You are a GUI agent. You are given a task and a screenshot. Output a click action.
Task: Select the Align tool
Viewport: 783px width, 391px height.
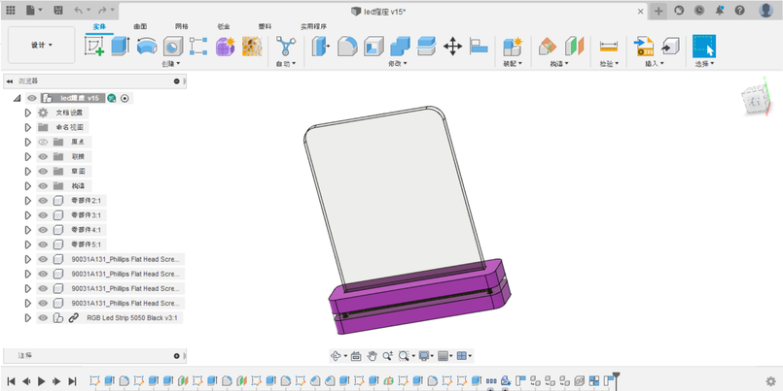[479, 46]
